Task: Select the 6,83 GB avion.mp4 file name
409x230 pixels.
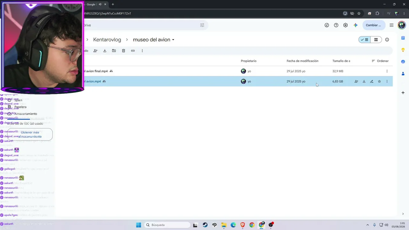Action: tap(92, 81)
